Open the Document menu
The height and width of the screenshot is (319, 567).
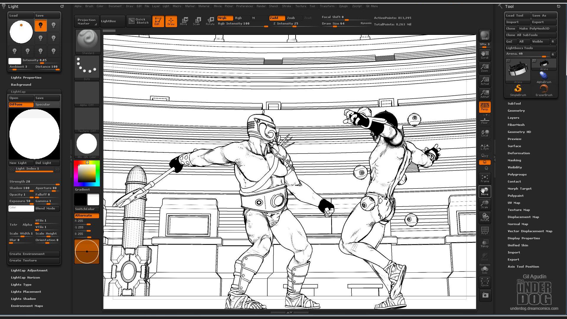[115, 6]
